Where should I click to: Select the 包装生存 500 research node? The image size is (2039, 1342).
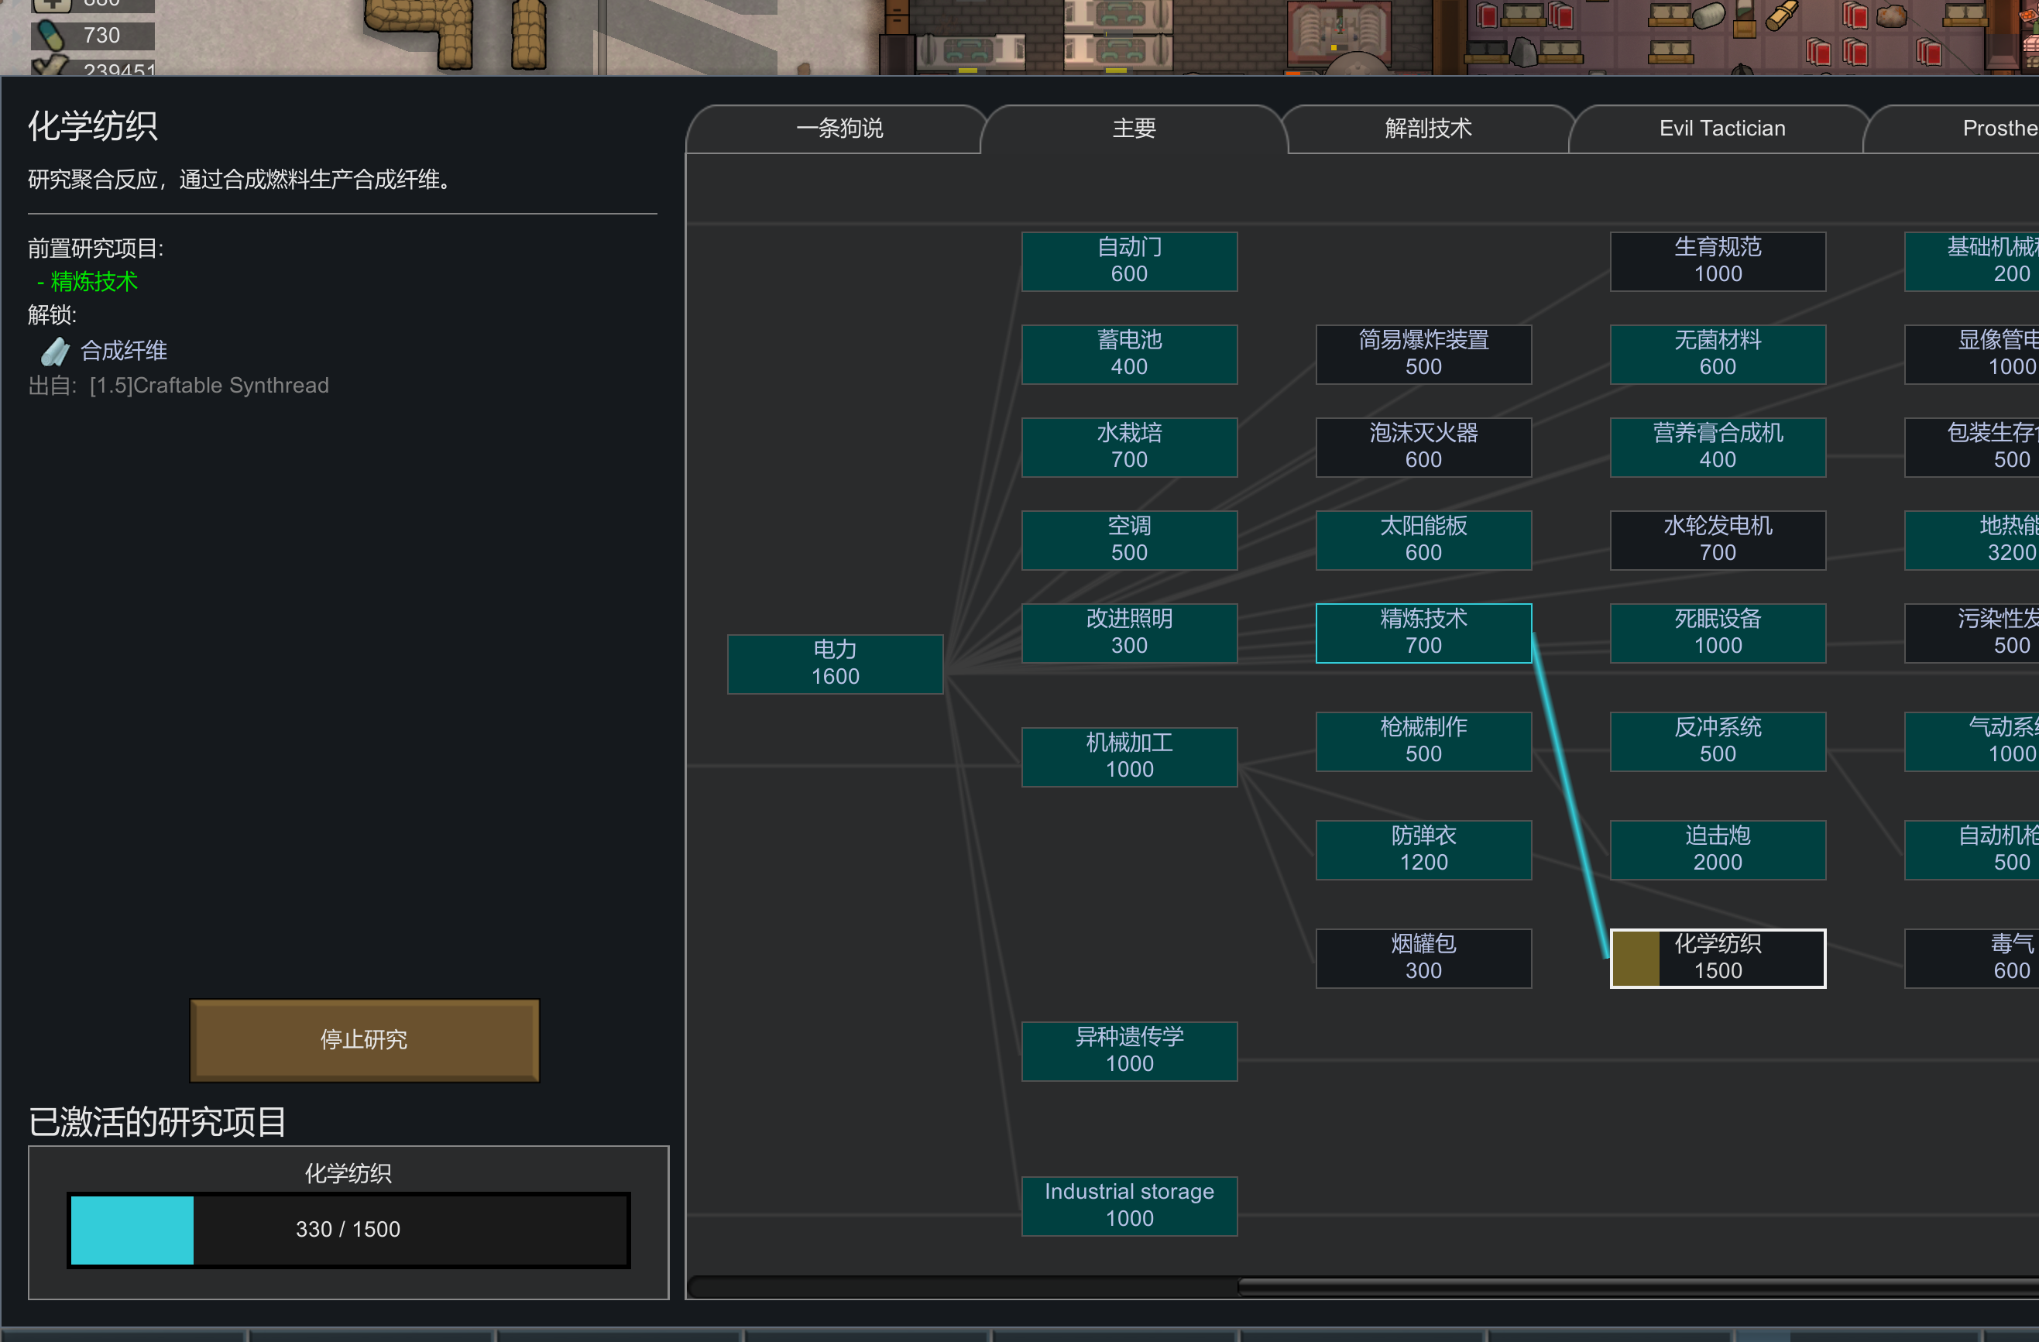coord(1972,447)
